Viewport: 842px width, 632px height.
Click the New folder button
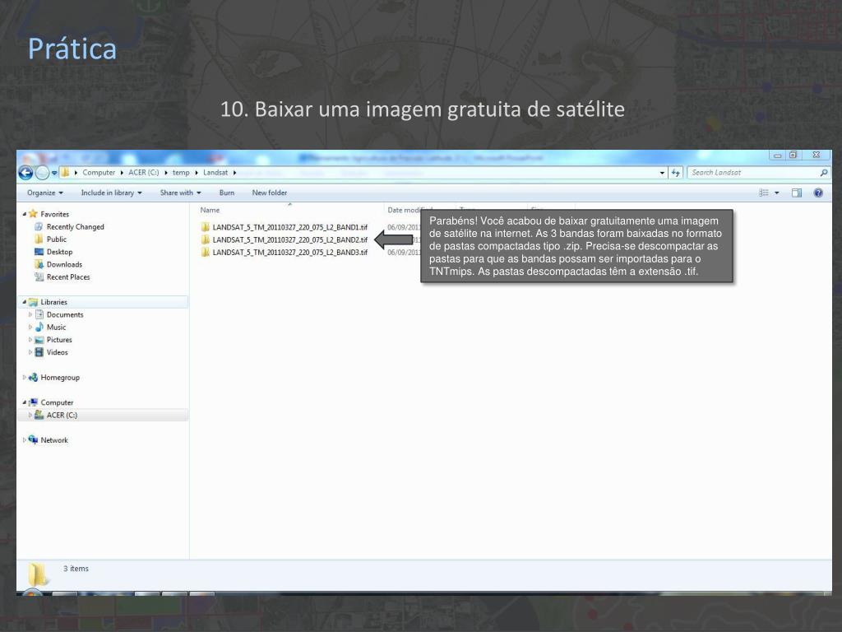click(270, 193)
